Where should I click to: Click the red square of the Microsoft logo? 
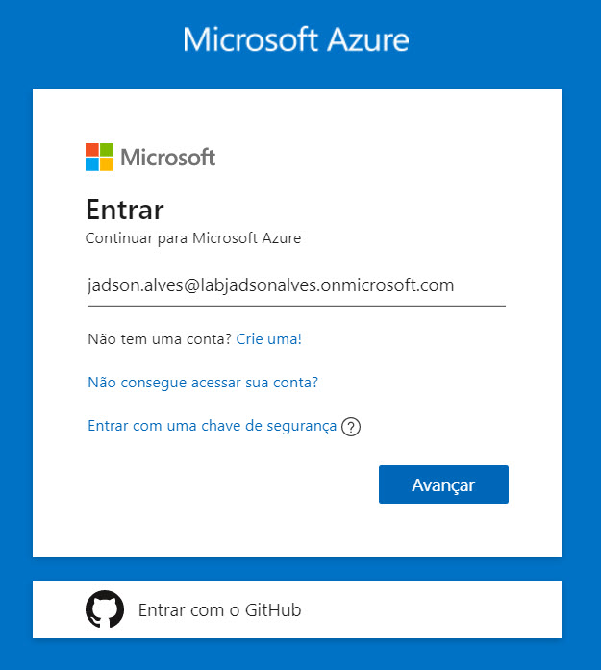[x=92, y=150]
